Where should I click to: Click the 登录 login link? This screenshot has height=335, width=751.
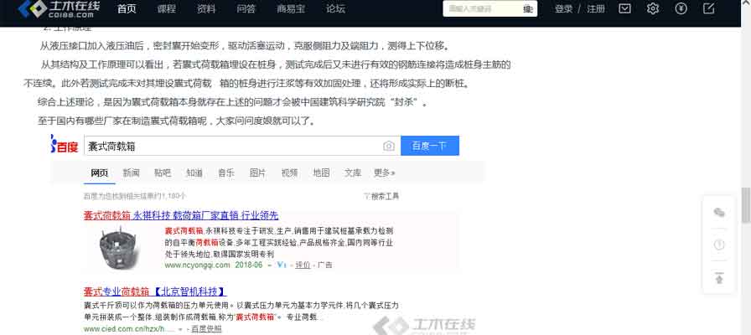tap(564, 9)
